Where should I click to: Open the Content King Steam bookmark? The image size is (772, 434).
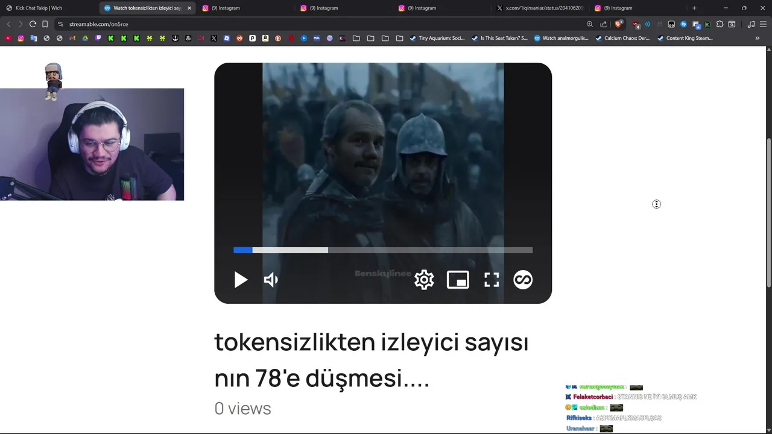tap(685, 38)
